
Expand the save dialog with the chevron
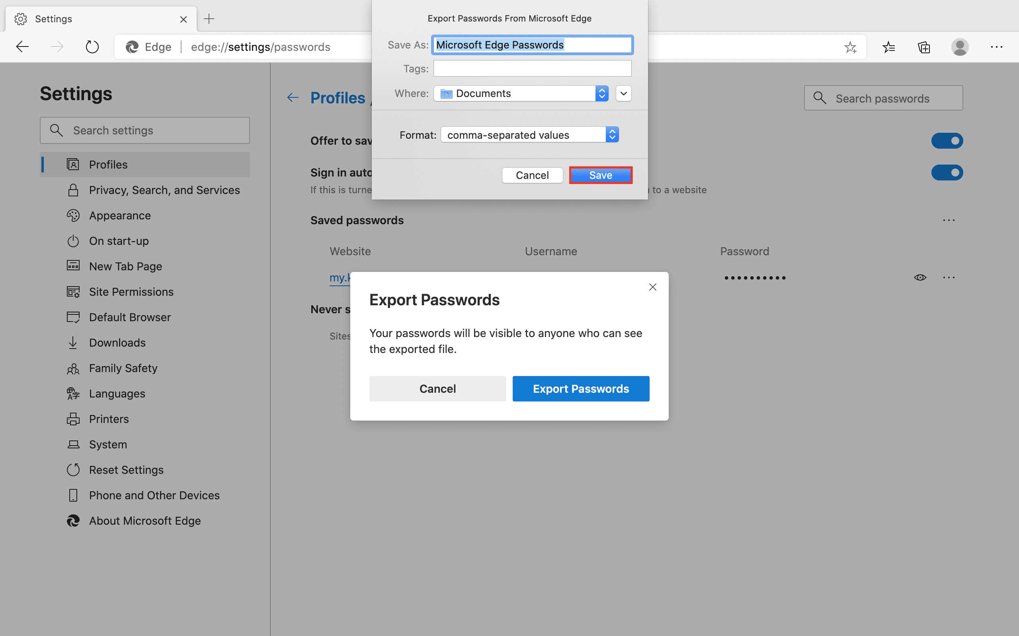[x=623, y=93]
